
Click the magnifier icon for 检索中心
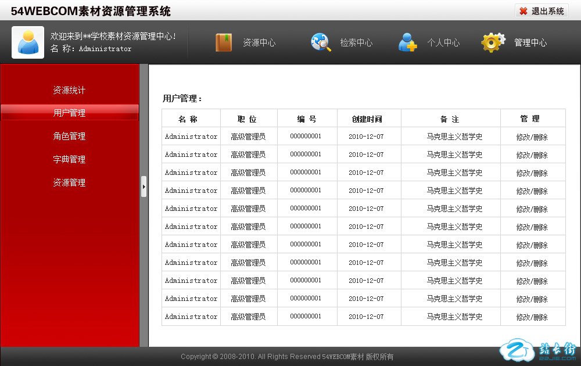(x=321, y=42)
